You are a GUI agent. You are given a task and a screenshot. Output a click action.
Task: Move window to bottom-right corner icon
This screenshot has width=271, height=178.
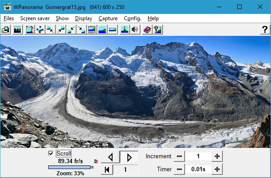point(81,30)
